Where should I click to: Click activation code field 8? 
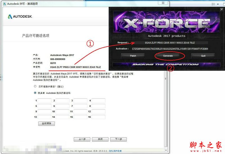98,106
